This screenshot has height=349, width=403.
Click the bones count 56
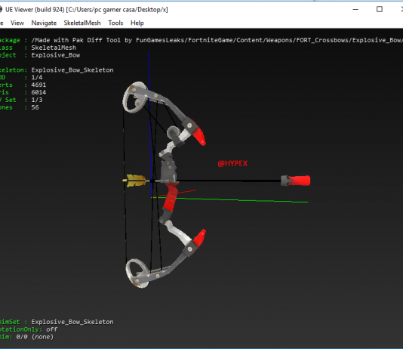[x=35, y=107]
